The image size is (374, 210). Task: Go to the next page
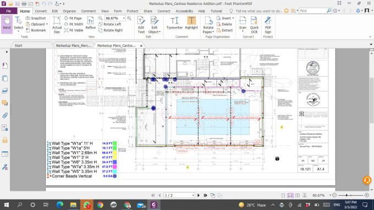(x=199, y=196)
